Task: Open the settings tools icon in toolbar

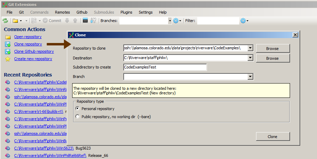Action: pyautogui.click(x=93, y=21)
